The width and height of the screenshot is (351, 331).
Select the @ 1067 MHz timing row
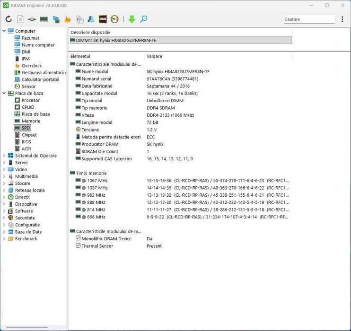click(x=181, y=181)
